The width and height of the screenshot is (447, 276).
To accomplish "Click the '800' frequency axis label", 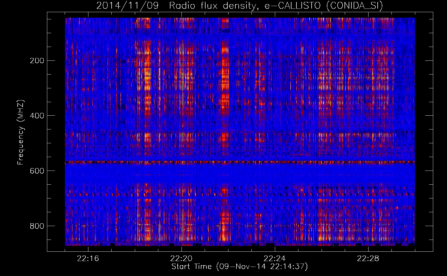I will (37, 226).
